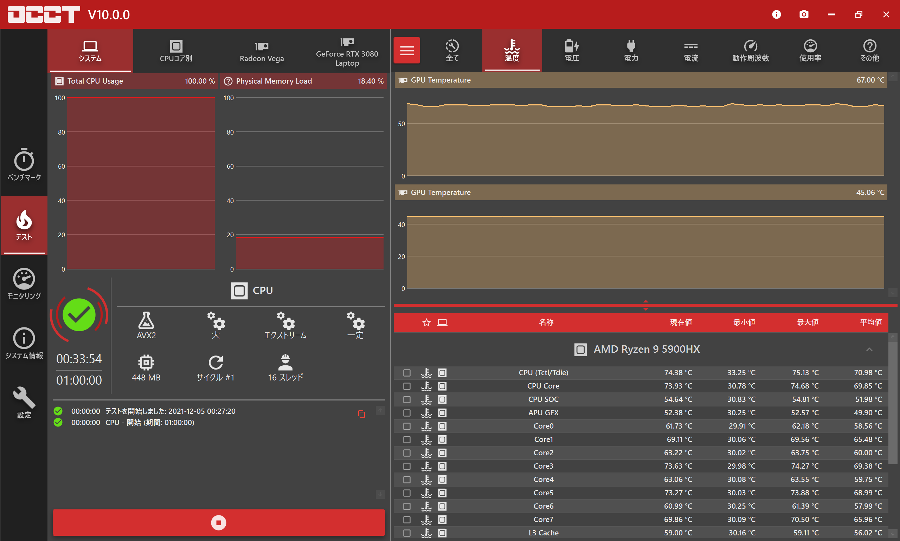Open the ベンチマーク benchmark section

point(24,164)
